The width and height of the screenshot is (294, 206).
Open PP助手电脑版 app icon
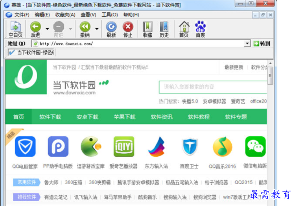pyautogui.click(x=58, y=146)
